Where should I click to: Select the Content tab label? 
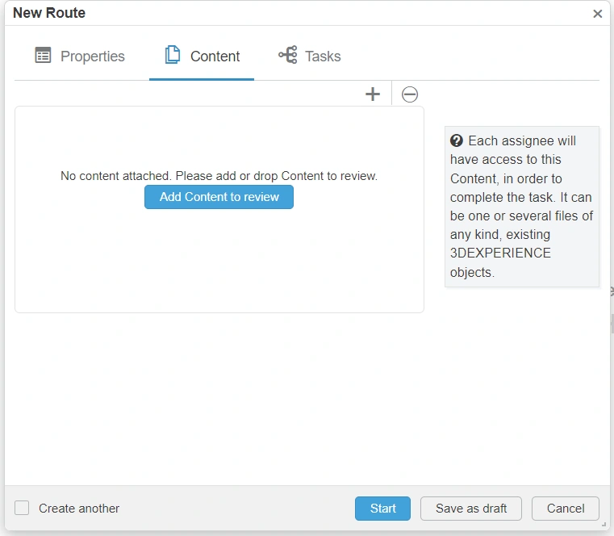click(215, 57)
